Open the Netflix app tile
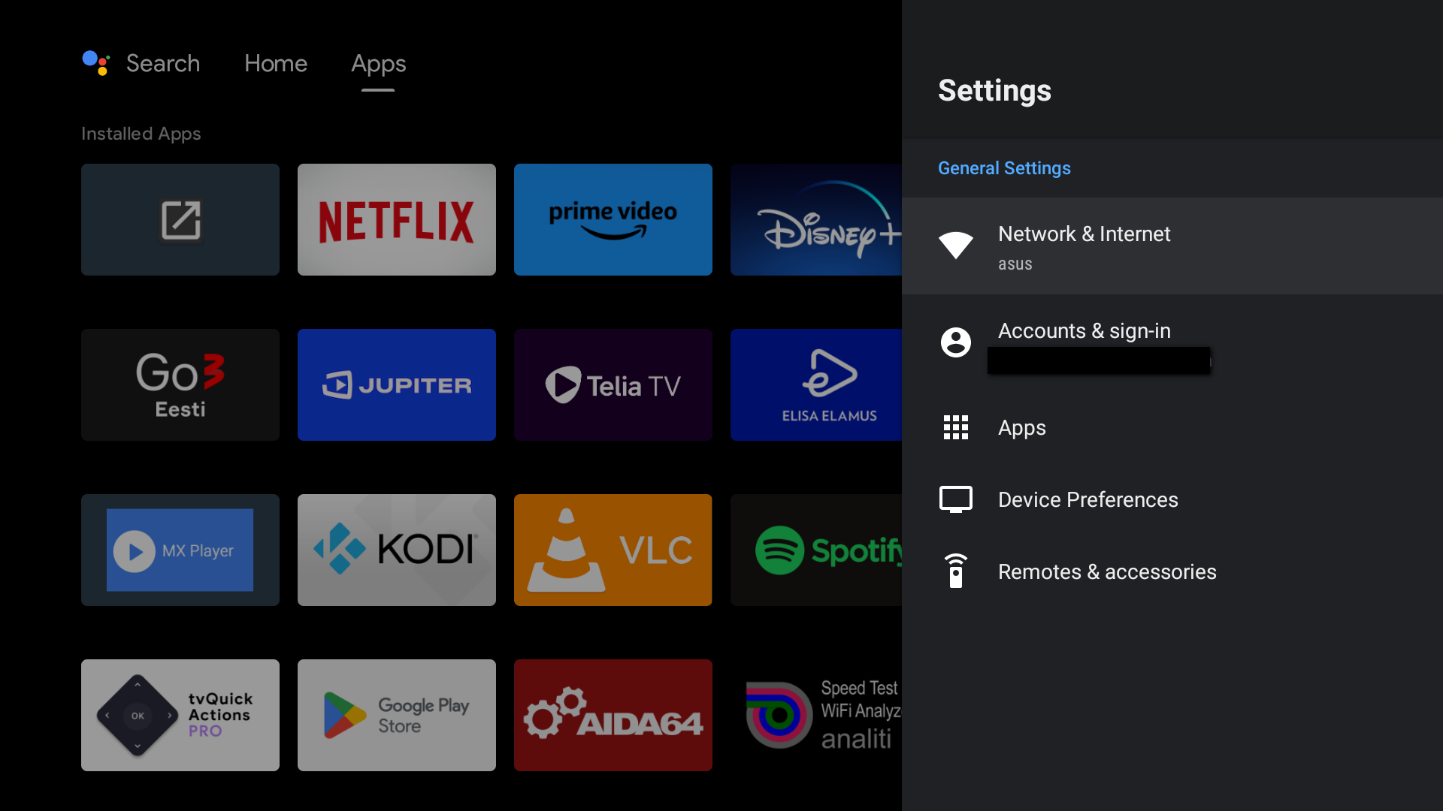Image resolution: width=1443 pixels, height=811 pixels. click(397, 219)
